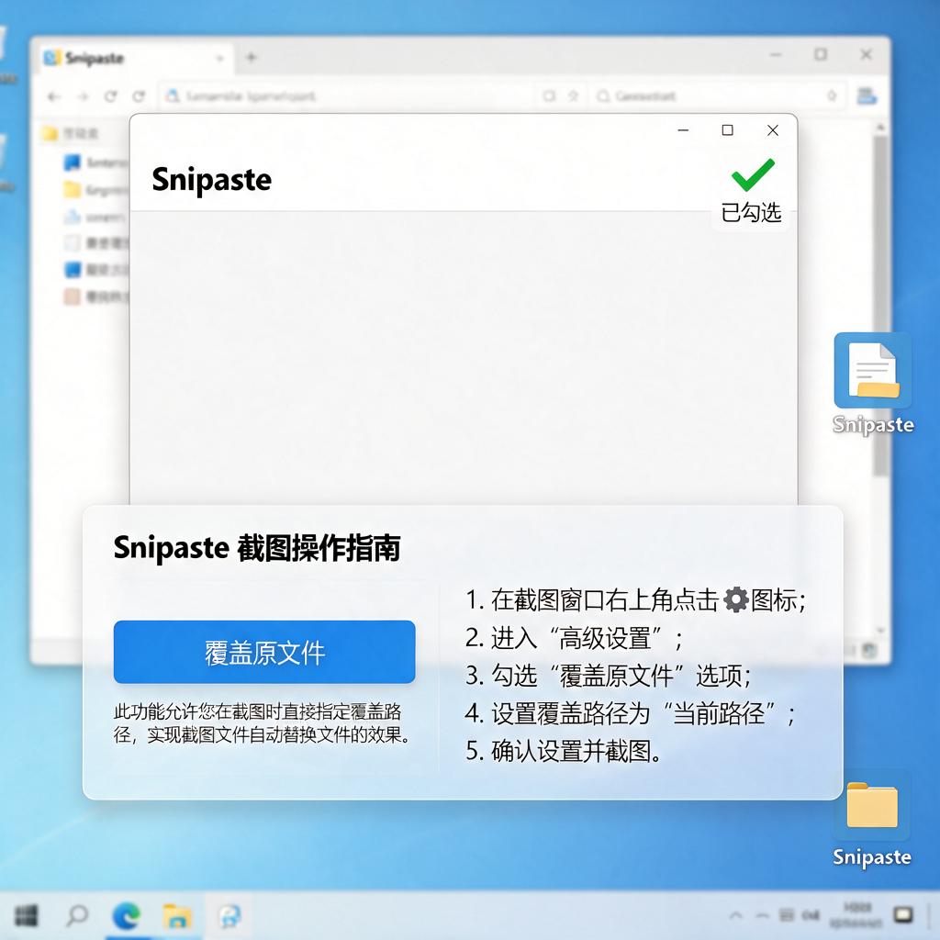Close the background browser window
The image size is (940, 940).
[867, 54]
